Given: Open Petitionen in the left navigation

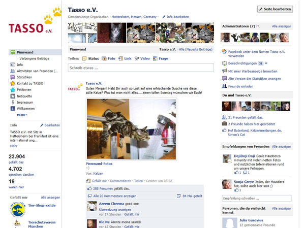Looking at the screenshot, I should tap(24, 90).
